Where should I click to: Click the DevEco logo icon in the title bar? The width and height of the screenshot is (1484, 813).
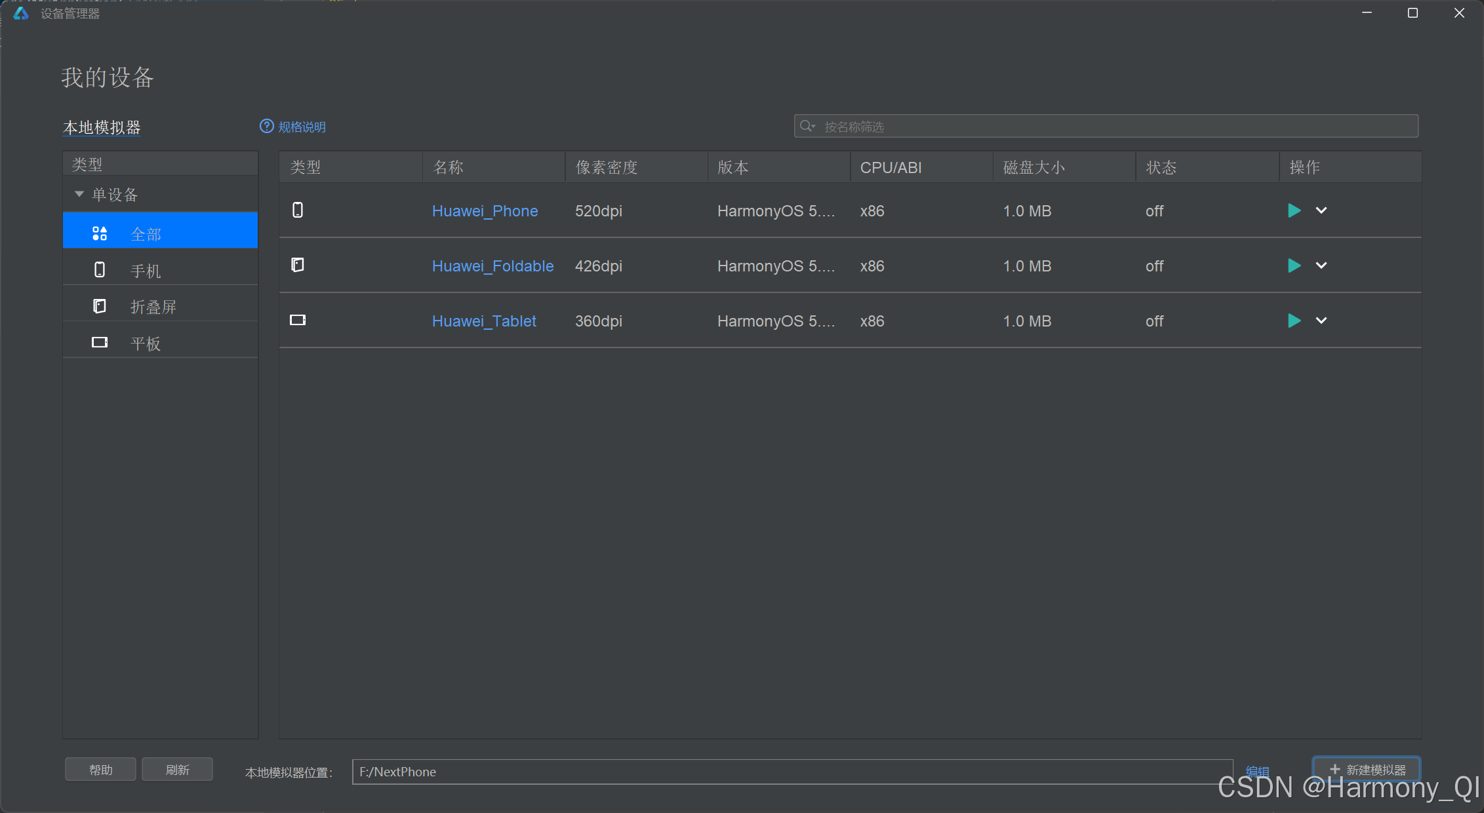(x=21, y=13)
